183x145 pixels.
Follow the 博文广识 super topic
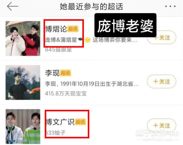[x=162, y=125]
